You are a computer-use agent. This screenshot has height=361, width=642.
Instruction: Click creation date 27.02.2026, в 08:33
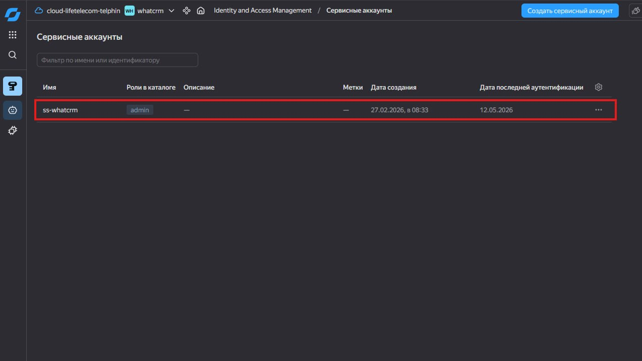click(399, 110)
